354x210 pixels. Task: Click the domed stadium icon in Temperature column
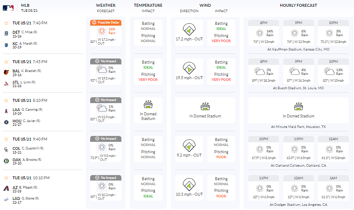pyautogui.click(x=148, y=105)
